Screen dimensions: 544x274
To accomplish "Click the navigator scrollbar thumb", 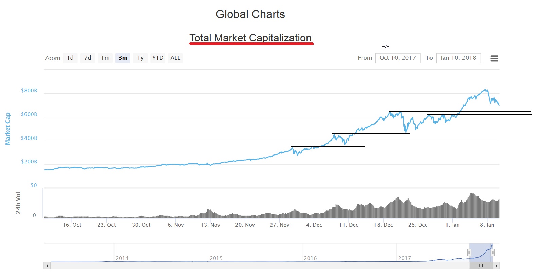I will point(481,266).
